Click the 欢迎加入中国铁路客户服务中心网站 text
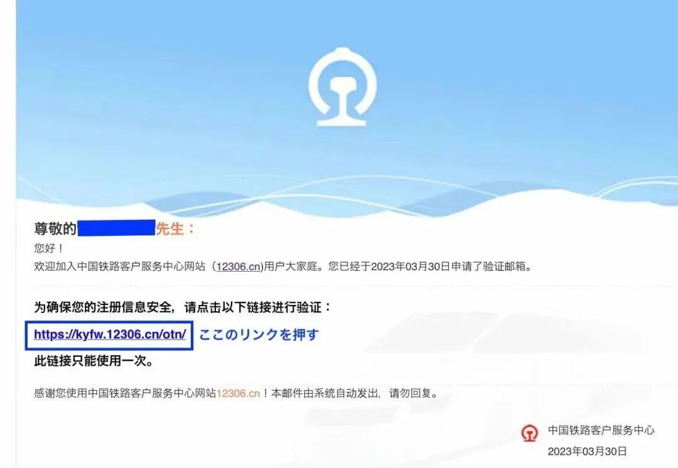This screenshot has width=678, height=468. tap(120, 266)
